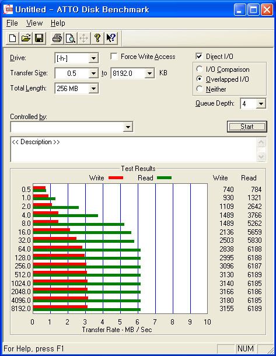Expand the Total Length dropdown (256 MB)
Image resolution: width=276 pixels, height=356 pixels.
[x=93, y=89]
